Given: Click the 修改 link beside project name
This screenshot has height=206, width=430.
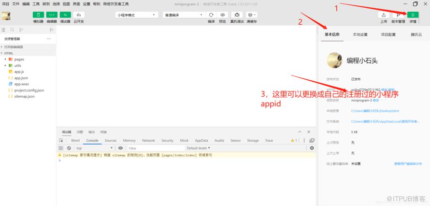Looking at the screenshot, I should click(x=376, y=101).
